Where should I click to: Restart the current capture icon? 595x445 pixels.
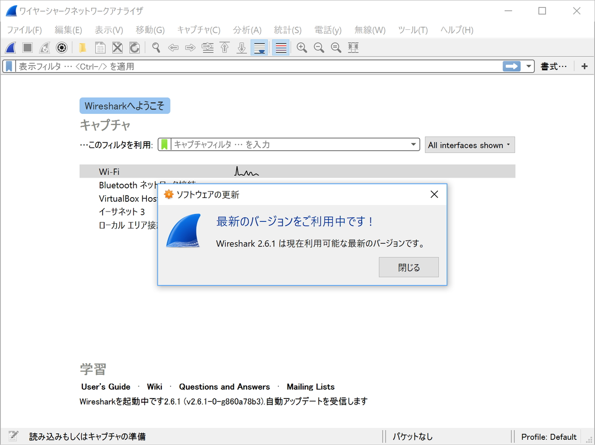click(x=44, y=47)
